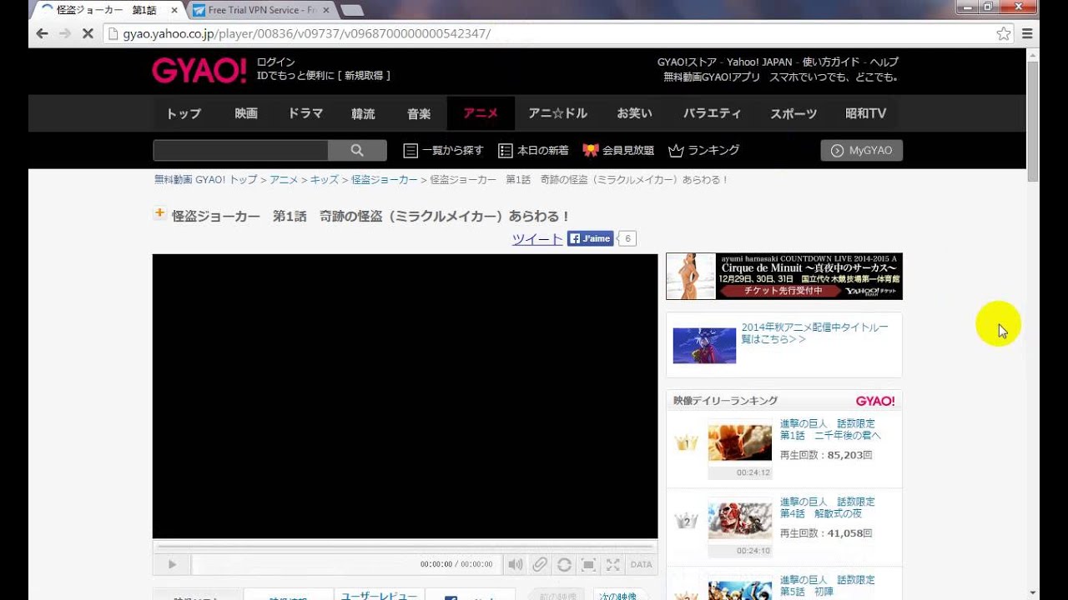Screen dimensions: 1068x600
Task: Open 本日の新着 new arrivals
Action: pyautogui.click(x=533, y=151)
